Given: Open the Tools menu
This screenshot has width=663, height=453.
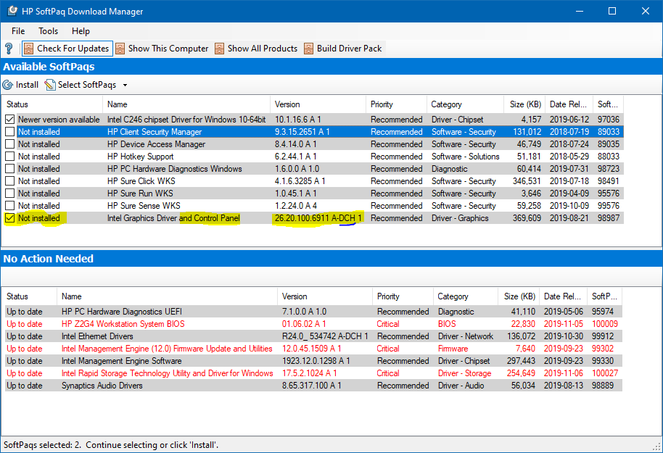Looking at the screenshot, I should [48, 30].
